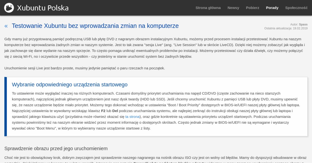Click heading "Sprawdzenie obrazu przed jego uruchomieniem"
This screenshot has height=163, width=312.
coord(56,149)
